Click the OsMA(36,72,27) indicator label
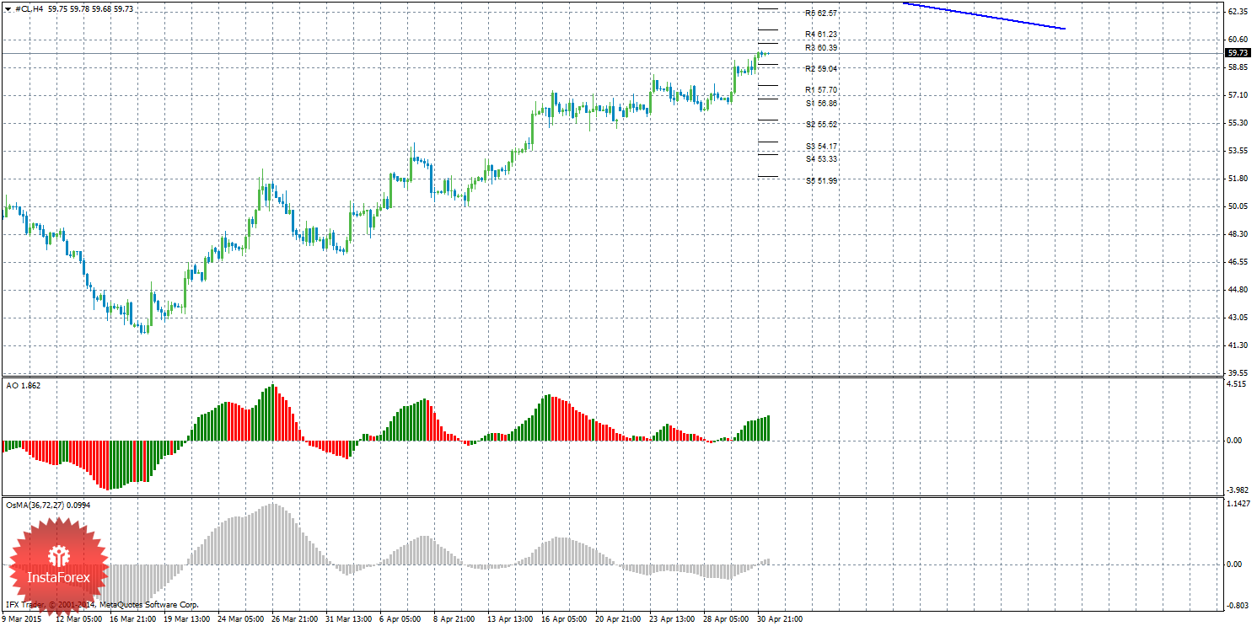The width and height of the screenshot is (1257, 626). 48,506
